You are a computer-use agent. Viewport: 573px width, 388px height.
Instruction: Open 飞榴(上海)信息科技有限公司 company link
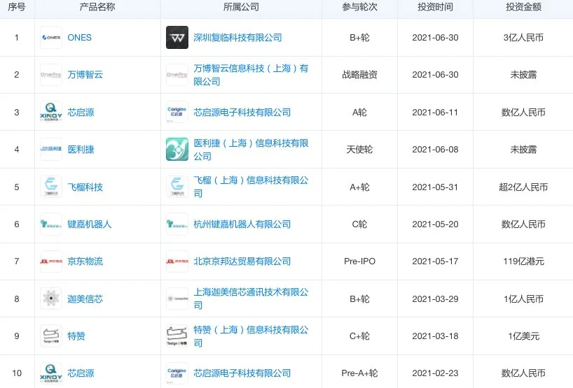pyautogui.click(x=251, y=187)
